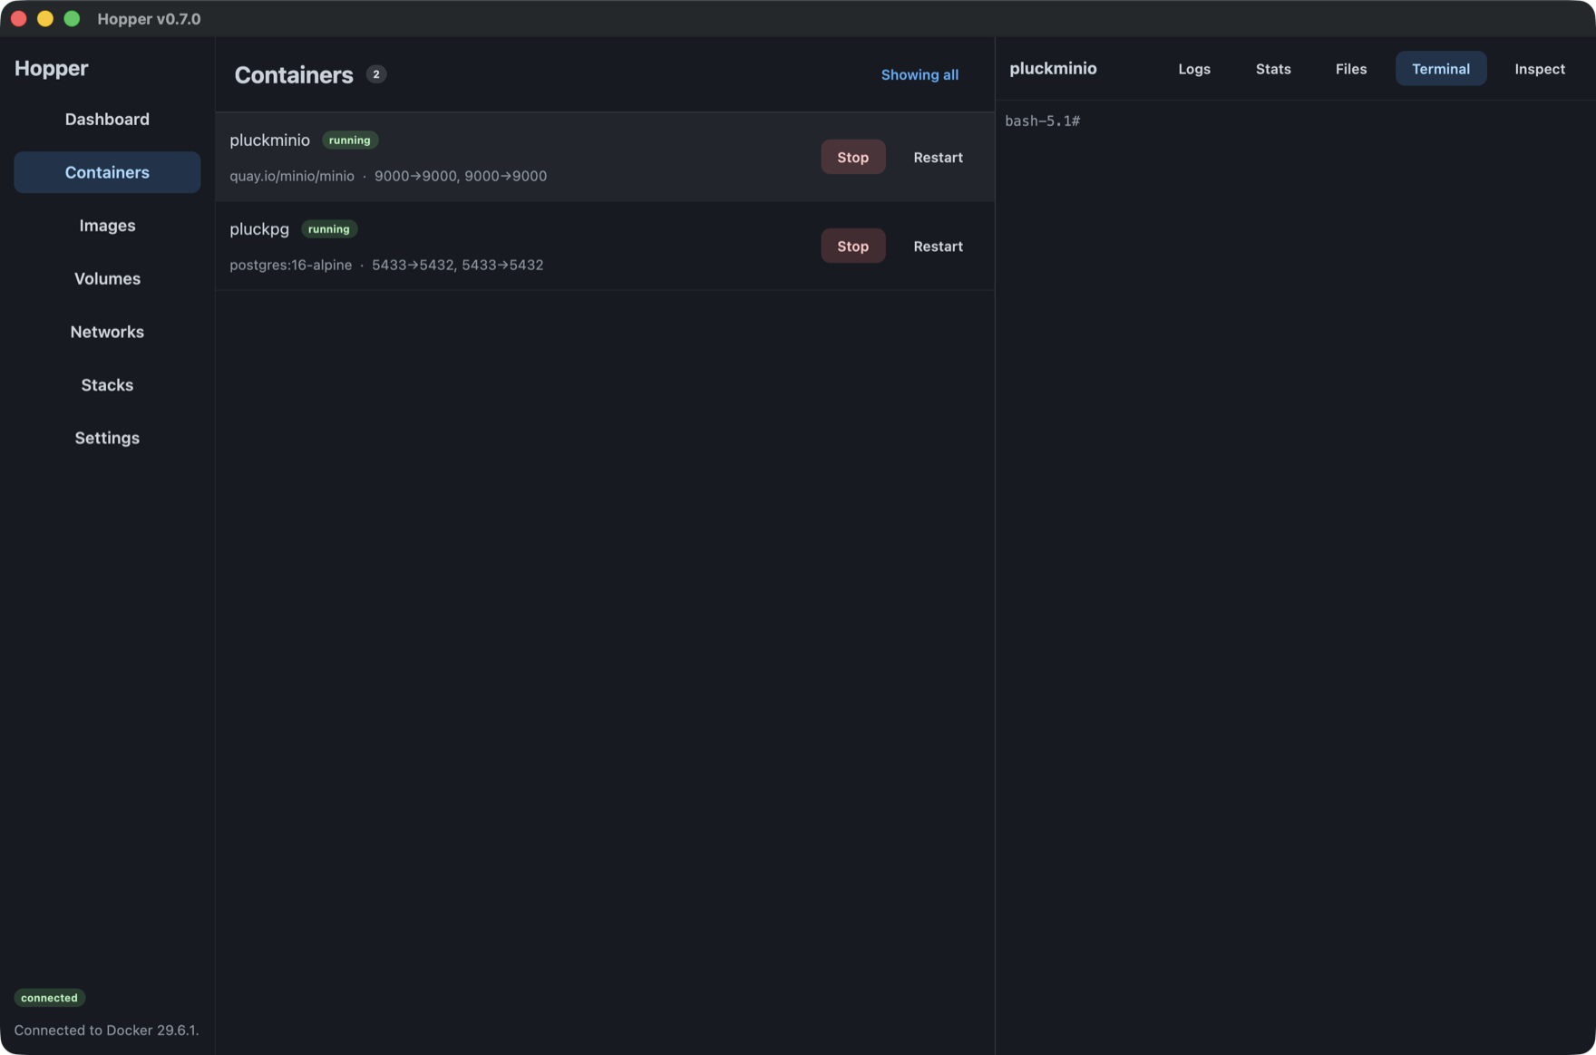Open the Files tab
This screenshot has height=1055, width=1596.
[1350, 68]
